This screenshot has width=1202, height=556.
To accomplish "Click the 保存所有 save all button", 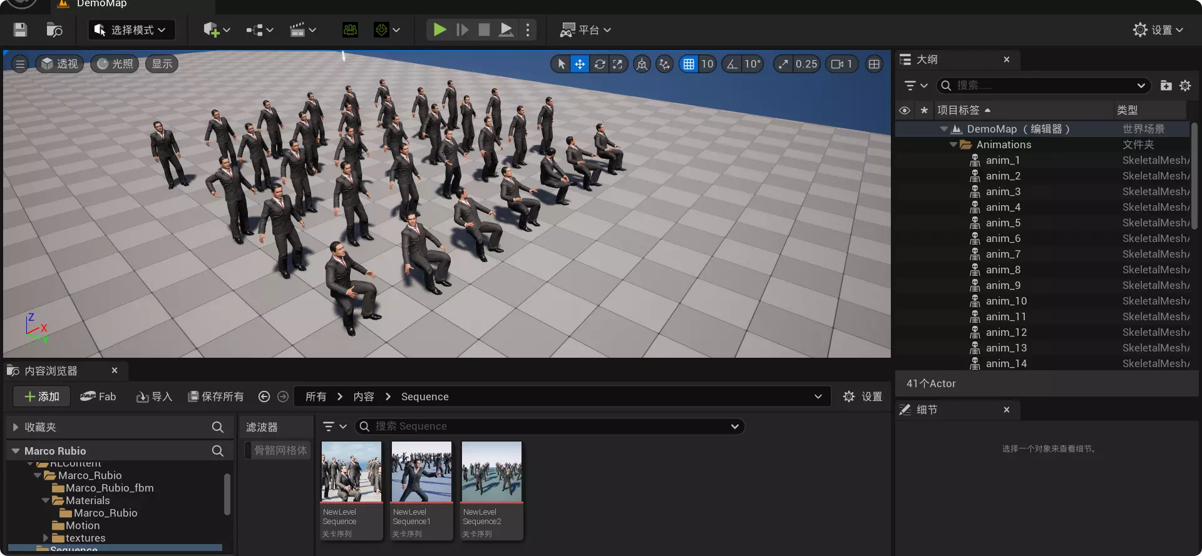I will (215, 397).
